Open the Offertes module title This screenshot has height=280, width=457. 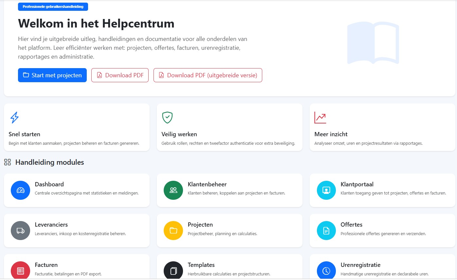(x=352, y=225)
